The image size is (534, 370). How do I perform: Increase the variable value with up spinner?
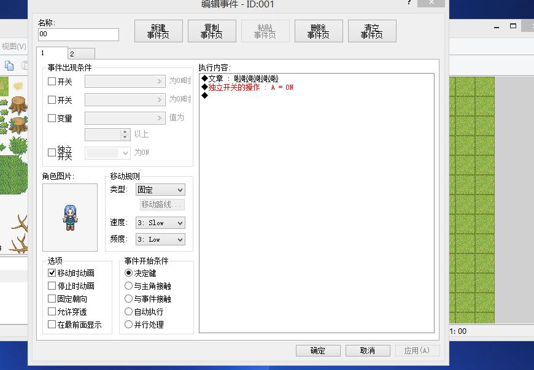125,132
